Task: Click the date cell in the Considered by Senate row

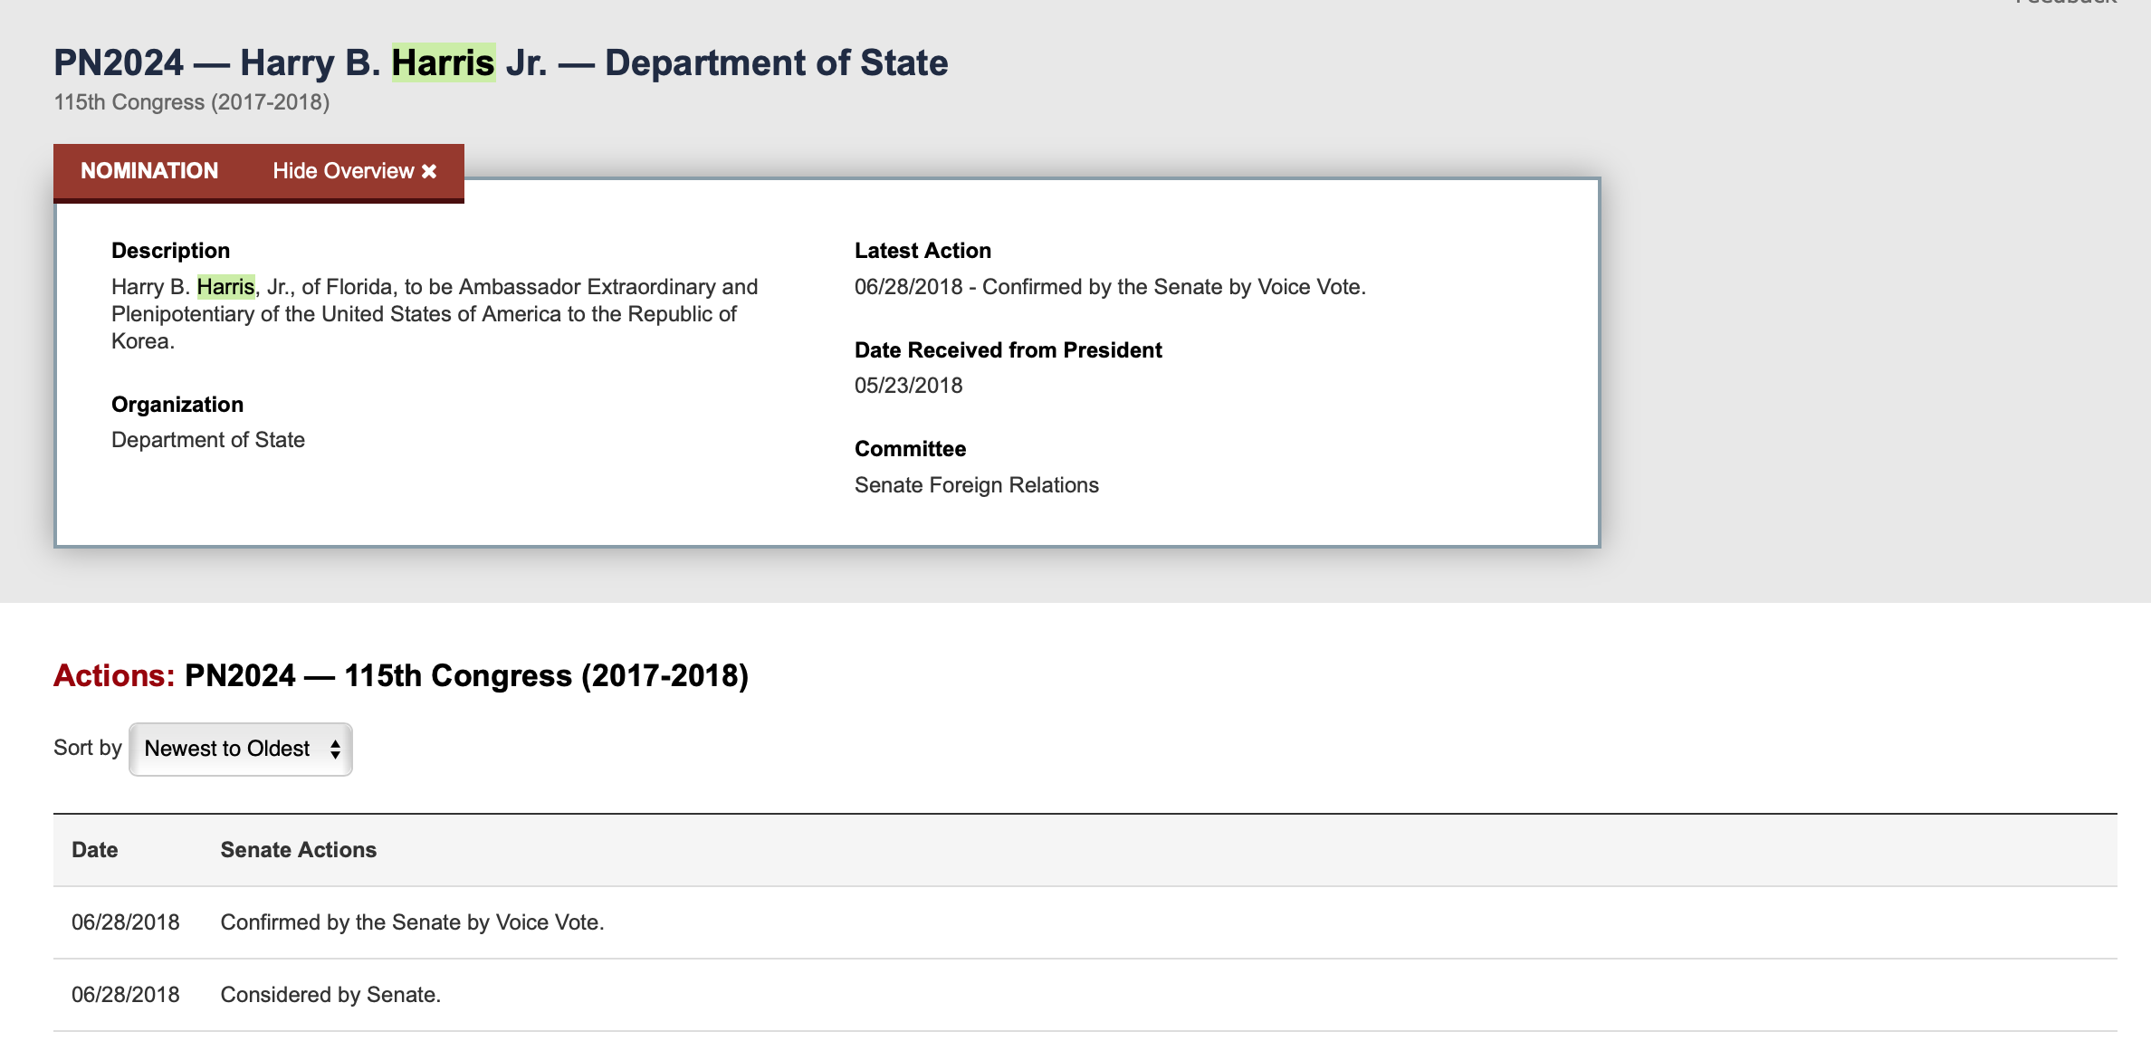Action: point(126,995)
